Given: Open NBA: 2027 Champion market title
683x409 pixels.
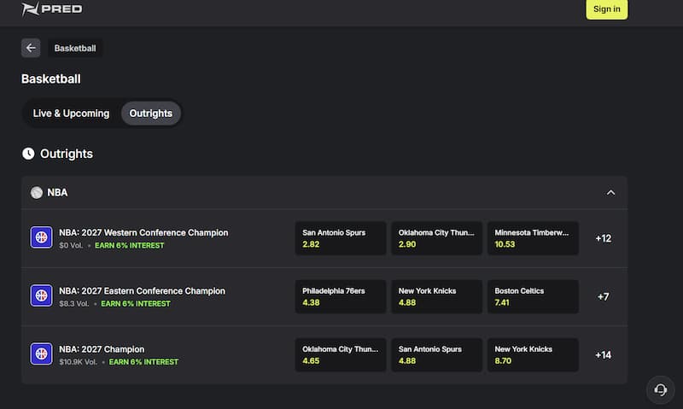Looking at the screenshot, I should click(x=102, y=349).
